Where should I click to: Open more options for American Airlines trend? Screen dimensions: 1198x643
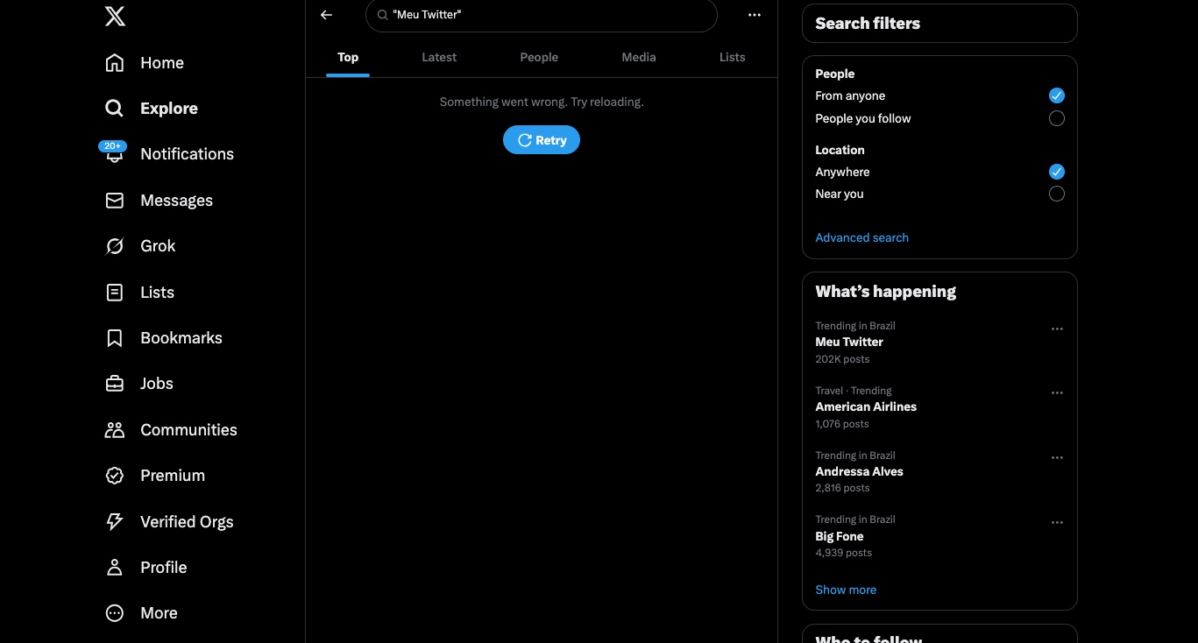click(1056, 393)
